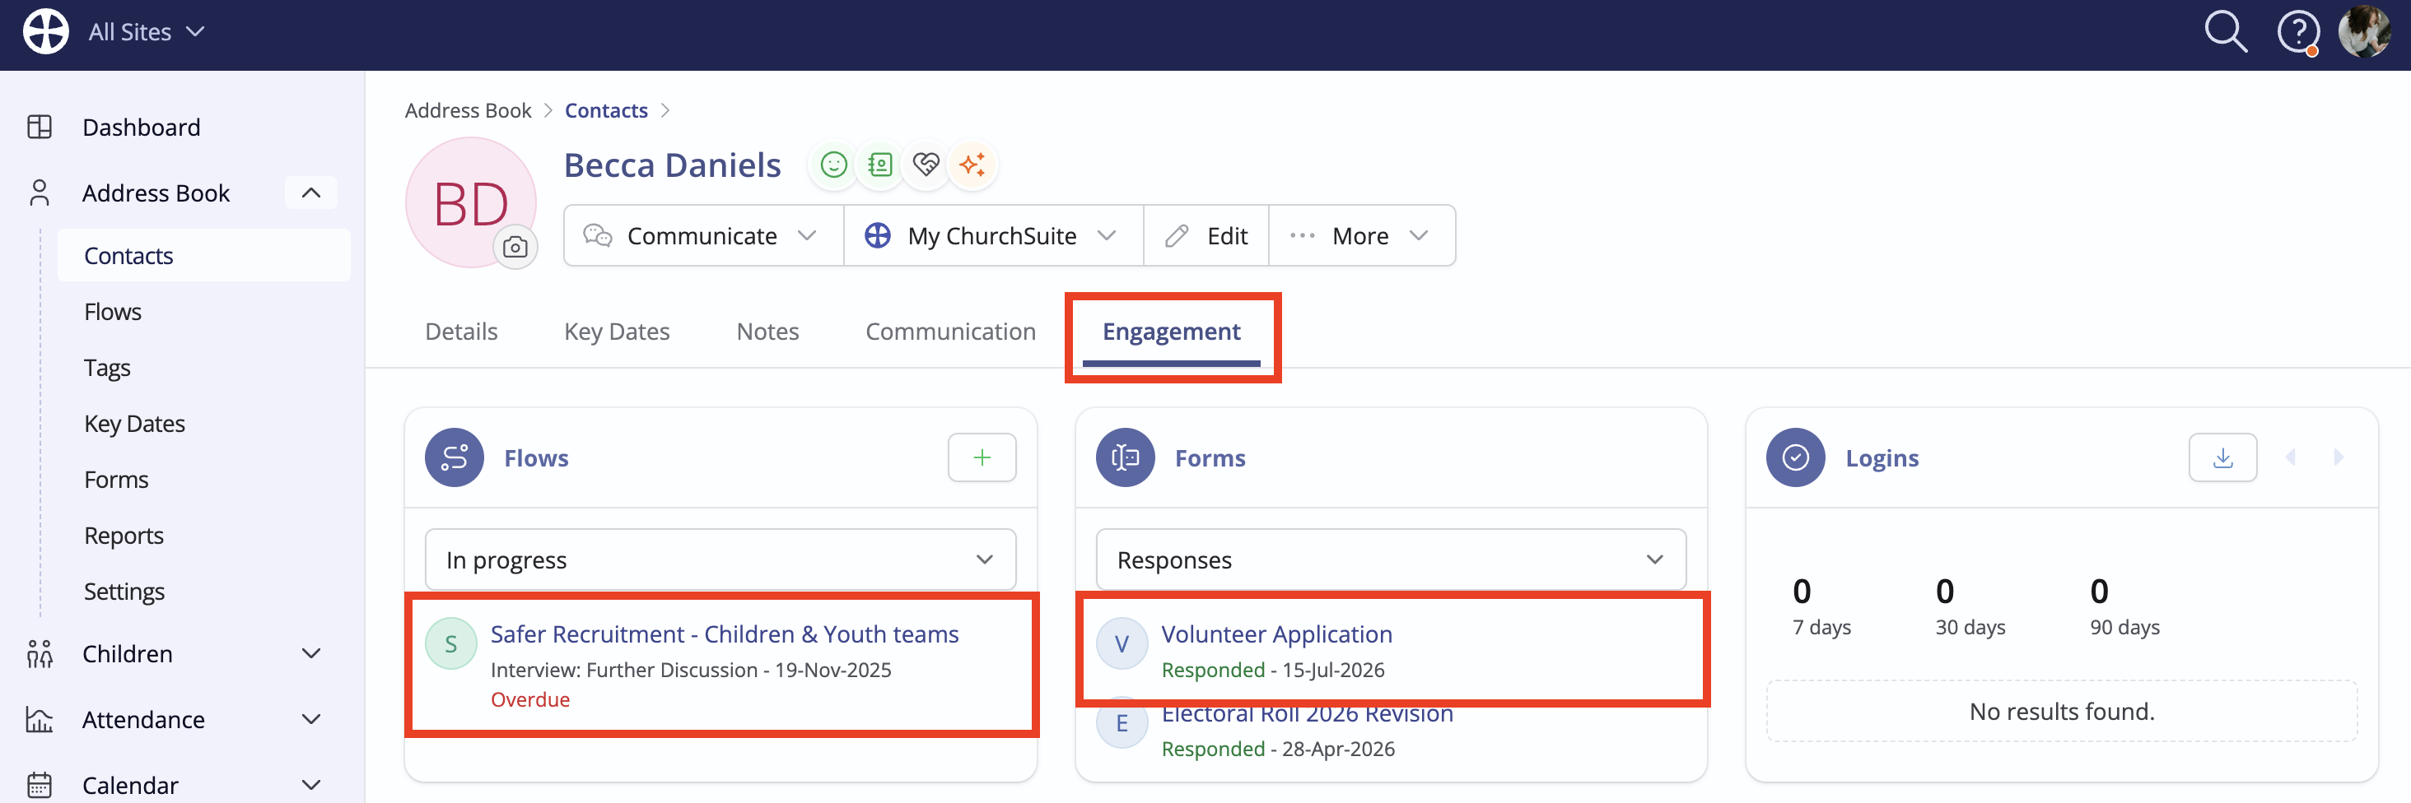Download logins with the download button
2411x803 pixels.
pyautogui.click(x=2222, y=457)
